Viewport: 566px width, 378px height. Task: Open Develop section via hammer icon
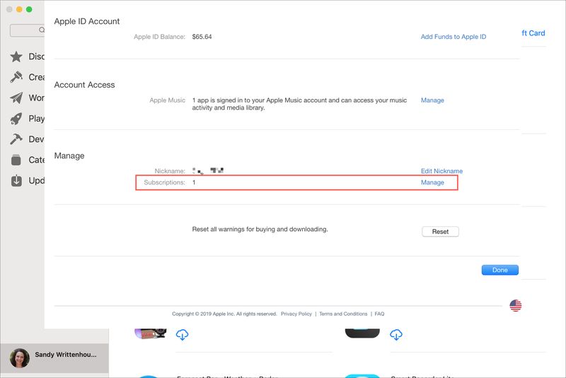point(16,139)
